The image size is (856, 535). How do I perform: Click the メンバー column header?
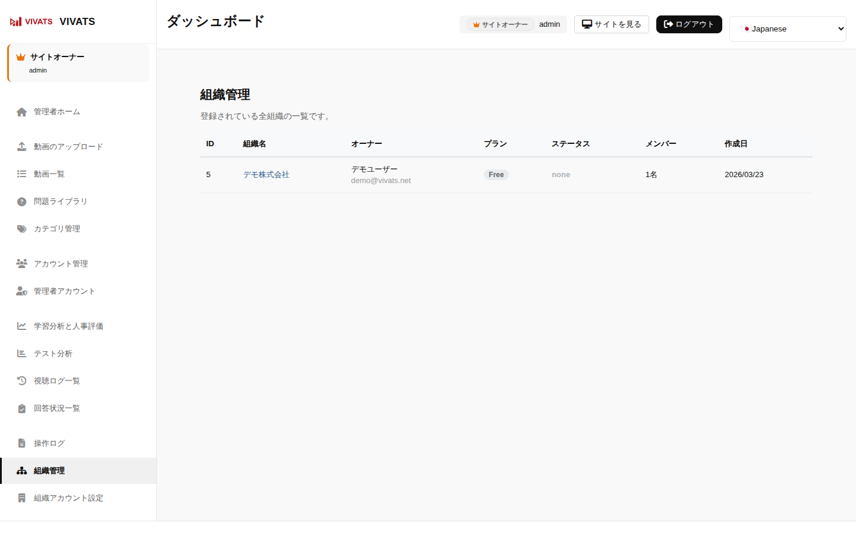click(x=661, y=144)
